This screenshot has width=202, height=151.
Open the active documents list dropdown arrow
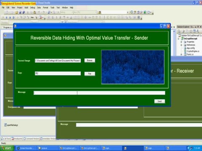click(172, 27)
